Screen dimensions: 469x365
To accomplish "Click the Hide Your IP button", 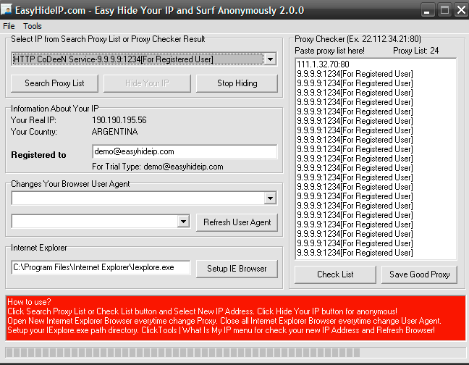I will (x=147, y=83).
